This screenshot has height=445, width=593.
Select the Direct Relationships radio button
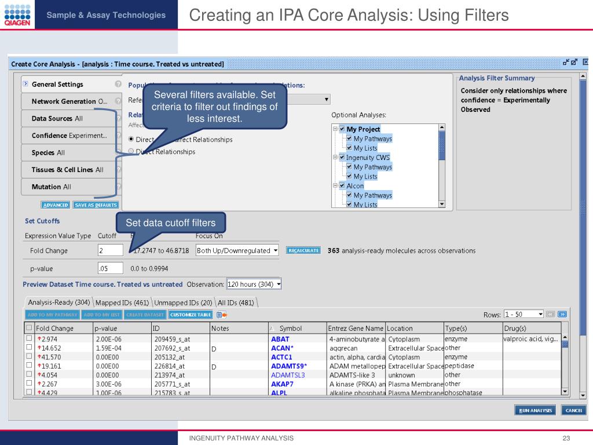[131, 152]
